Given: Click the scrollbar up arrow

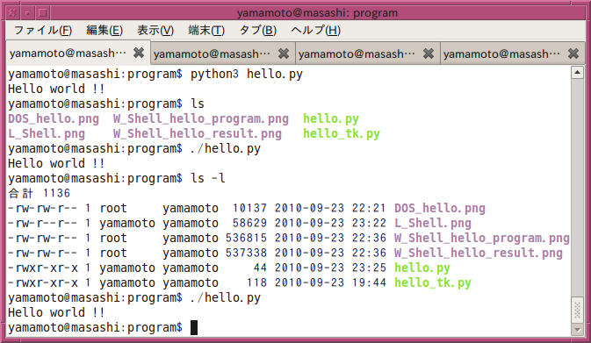Looking at the screenshot, I should pyautogui.click(x=577, y=72).
